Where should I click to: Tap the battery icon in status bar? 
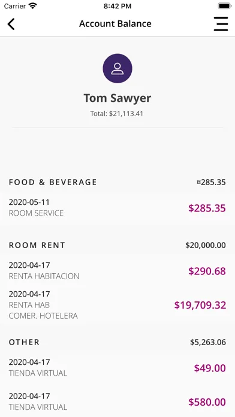coord(225,6)
